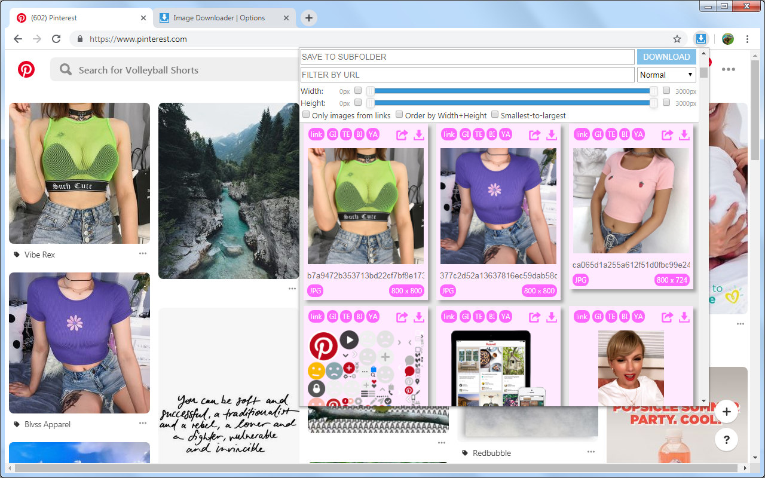
Task: Open the Pinterest header three-dot menu
Action: tap(728, 69)
